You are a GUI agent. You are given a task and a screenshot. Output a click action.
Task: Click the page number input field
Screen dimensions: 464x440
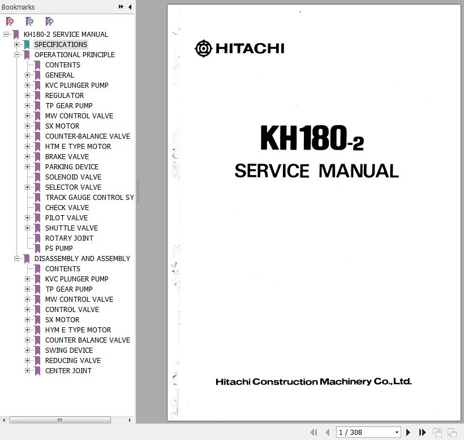pyautogui.click(x=365, y=432)
